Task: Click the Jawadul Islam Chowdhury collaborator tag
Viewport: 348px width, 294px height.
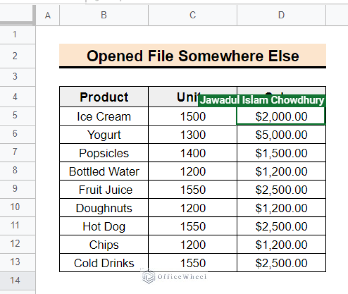Action: tap(262, 100)
